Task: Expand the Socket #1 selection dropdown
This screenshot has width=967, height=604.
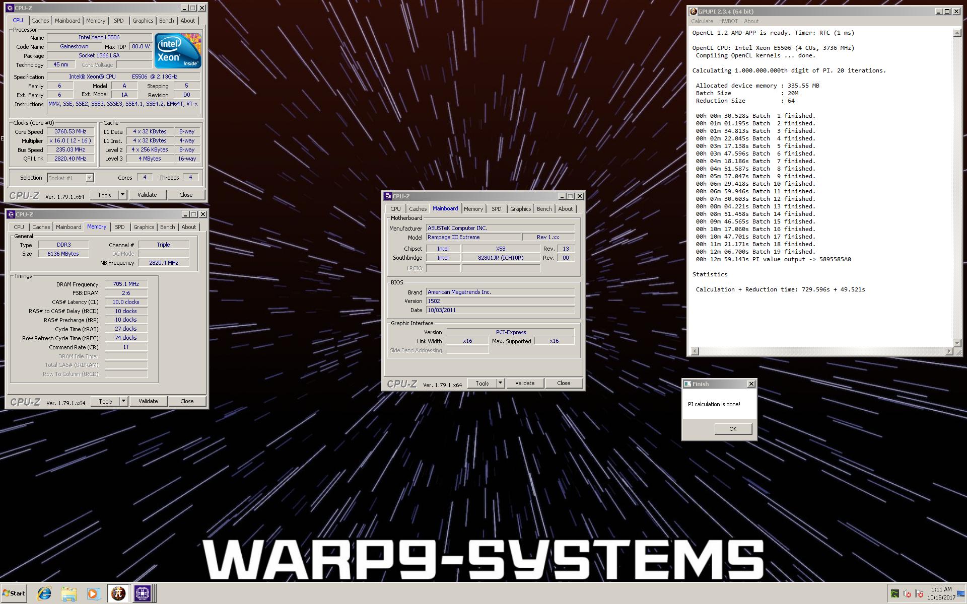Action: pyautogui.click(x=89, y=178)
